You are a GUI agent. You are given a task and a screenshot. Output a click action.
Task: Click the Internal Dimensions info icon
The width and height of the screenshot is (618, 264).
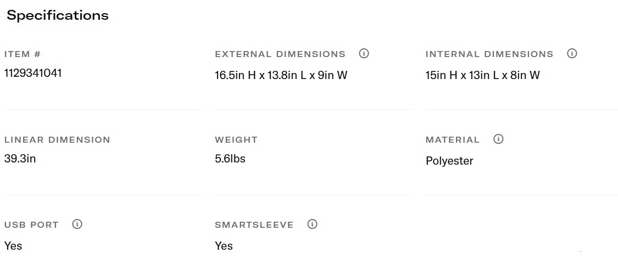pyautogui.click(x=572, y=54)
